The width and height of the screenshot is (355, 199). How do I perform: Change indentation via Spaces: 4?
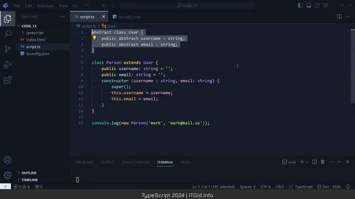click(248, 187)
